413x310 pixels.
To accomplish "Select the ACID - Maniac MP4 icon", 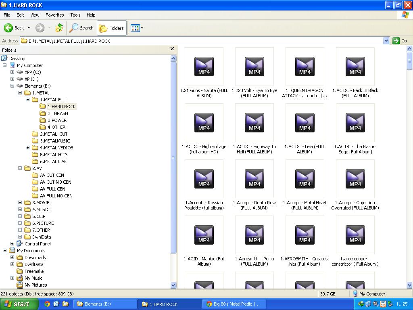I will [204, 235].
